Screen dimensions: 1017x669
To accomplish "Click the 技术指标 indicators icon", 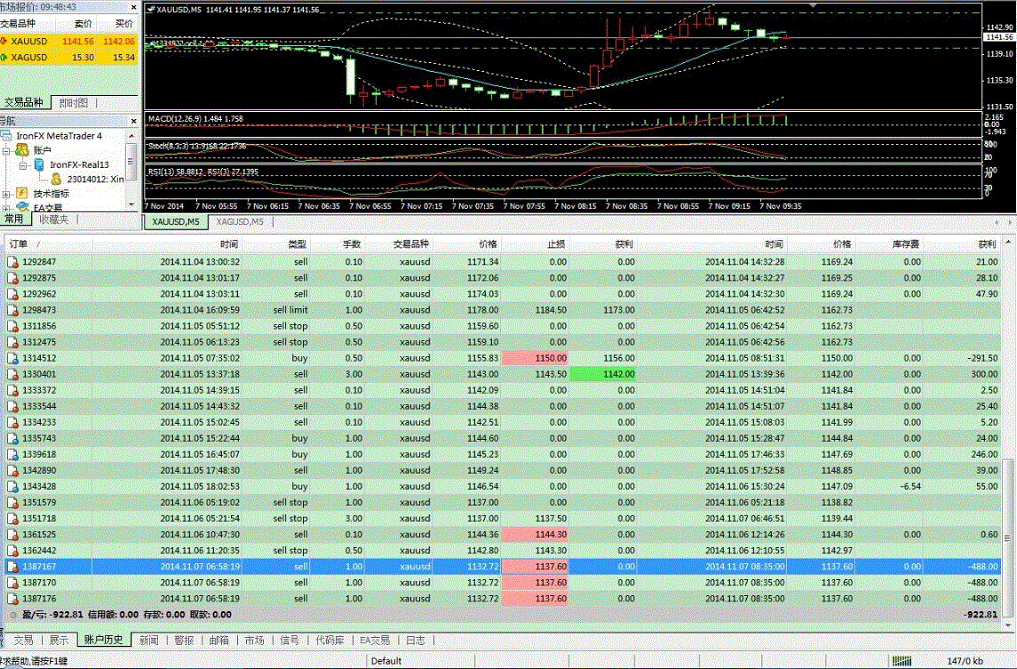I will (x=22, y=194).
